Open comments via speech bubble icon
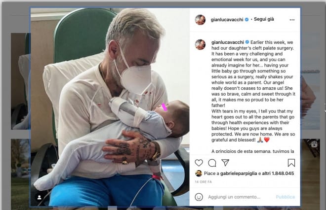This screenshot has width=326, height=210. pyautogui.click(x=212, y=163)
